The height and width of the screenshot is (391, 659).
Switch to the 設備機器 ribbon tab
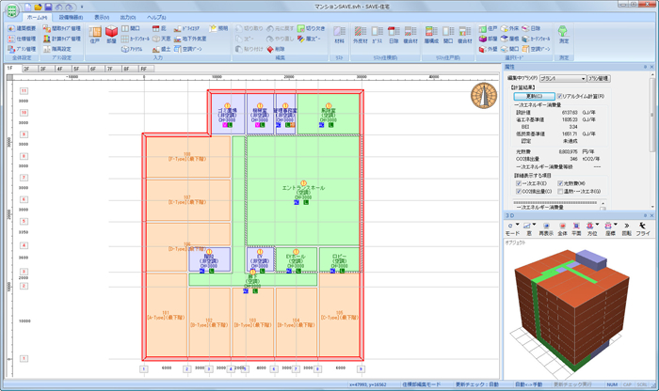71,18
